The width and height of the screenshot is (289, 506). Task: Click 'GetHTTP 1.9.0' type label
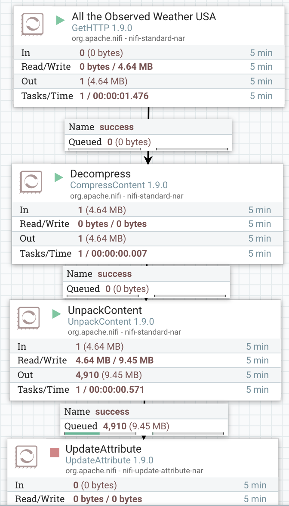point(102,28)
